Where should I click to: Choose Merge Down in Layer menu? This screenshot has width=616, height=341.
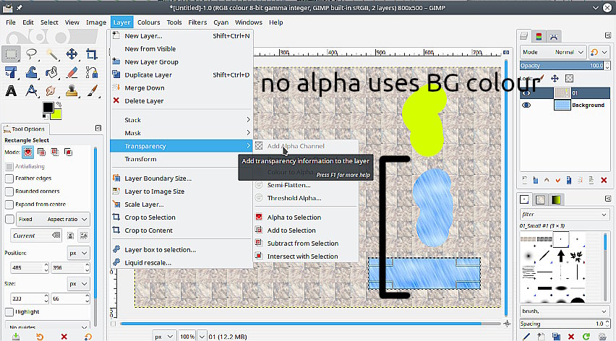click(x=181, y=88)
